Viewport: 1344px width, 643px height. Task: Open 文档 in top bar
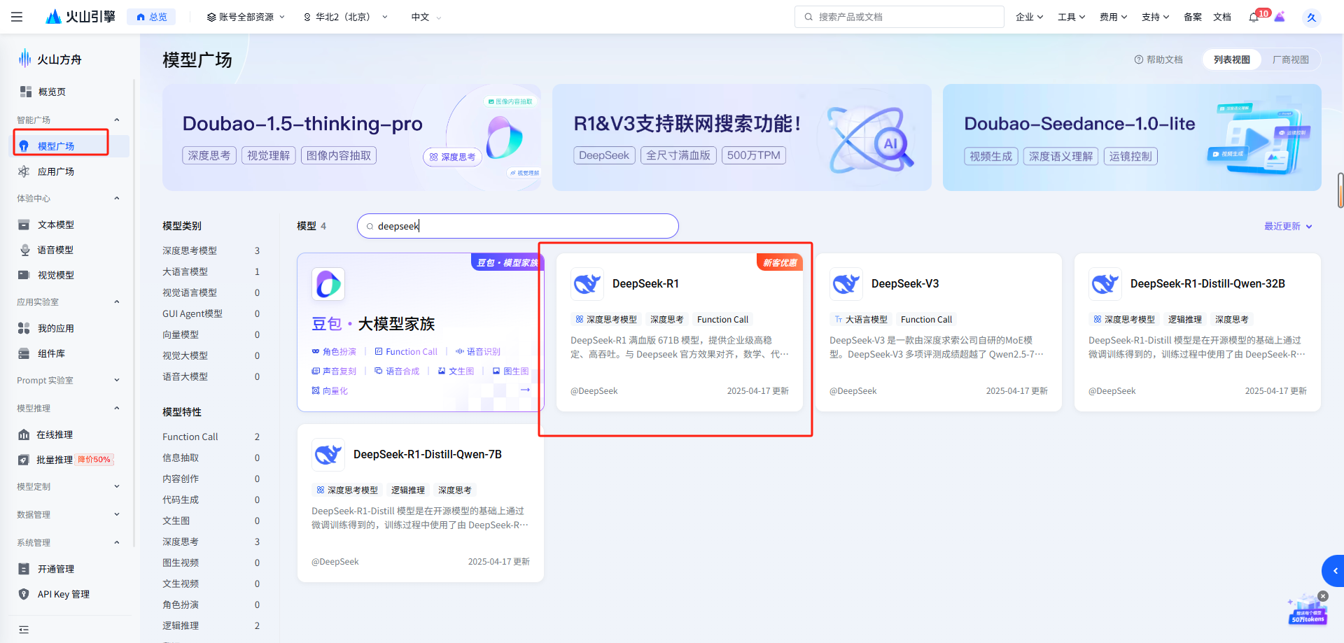(x=1222, y=17)
